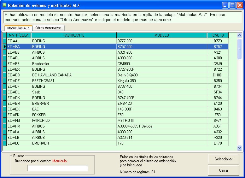This screenshot has width=245, height=178.
Task: Click the FAIRCHILD manufacturer cell
Action: [74, 121]
